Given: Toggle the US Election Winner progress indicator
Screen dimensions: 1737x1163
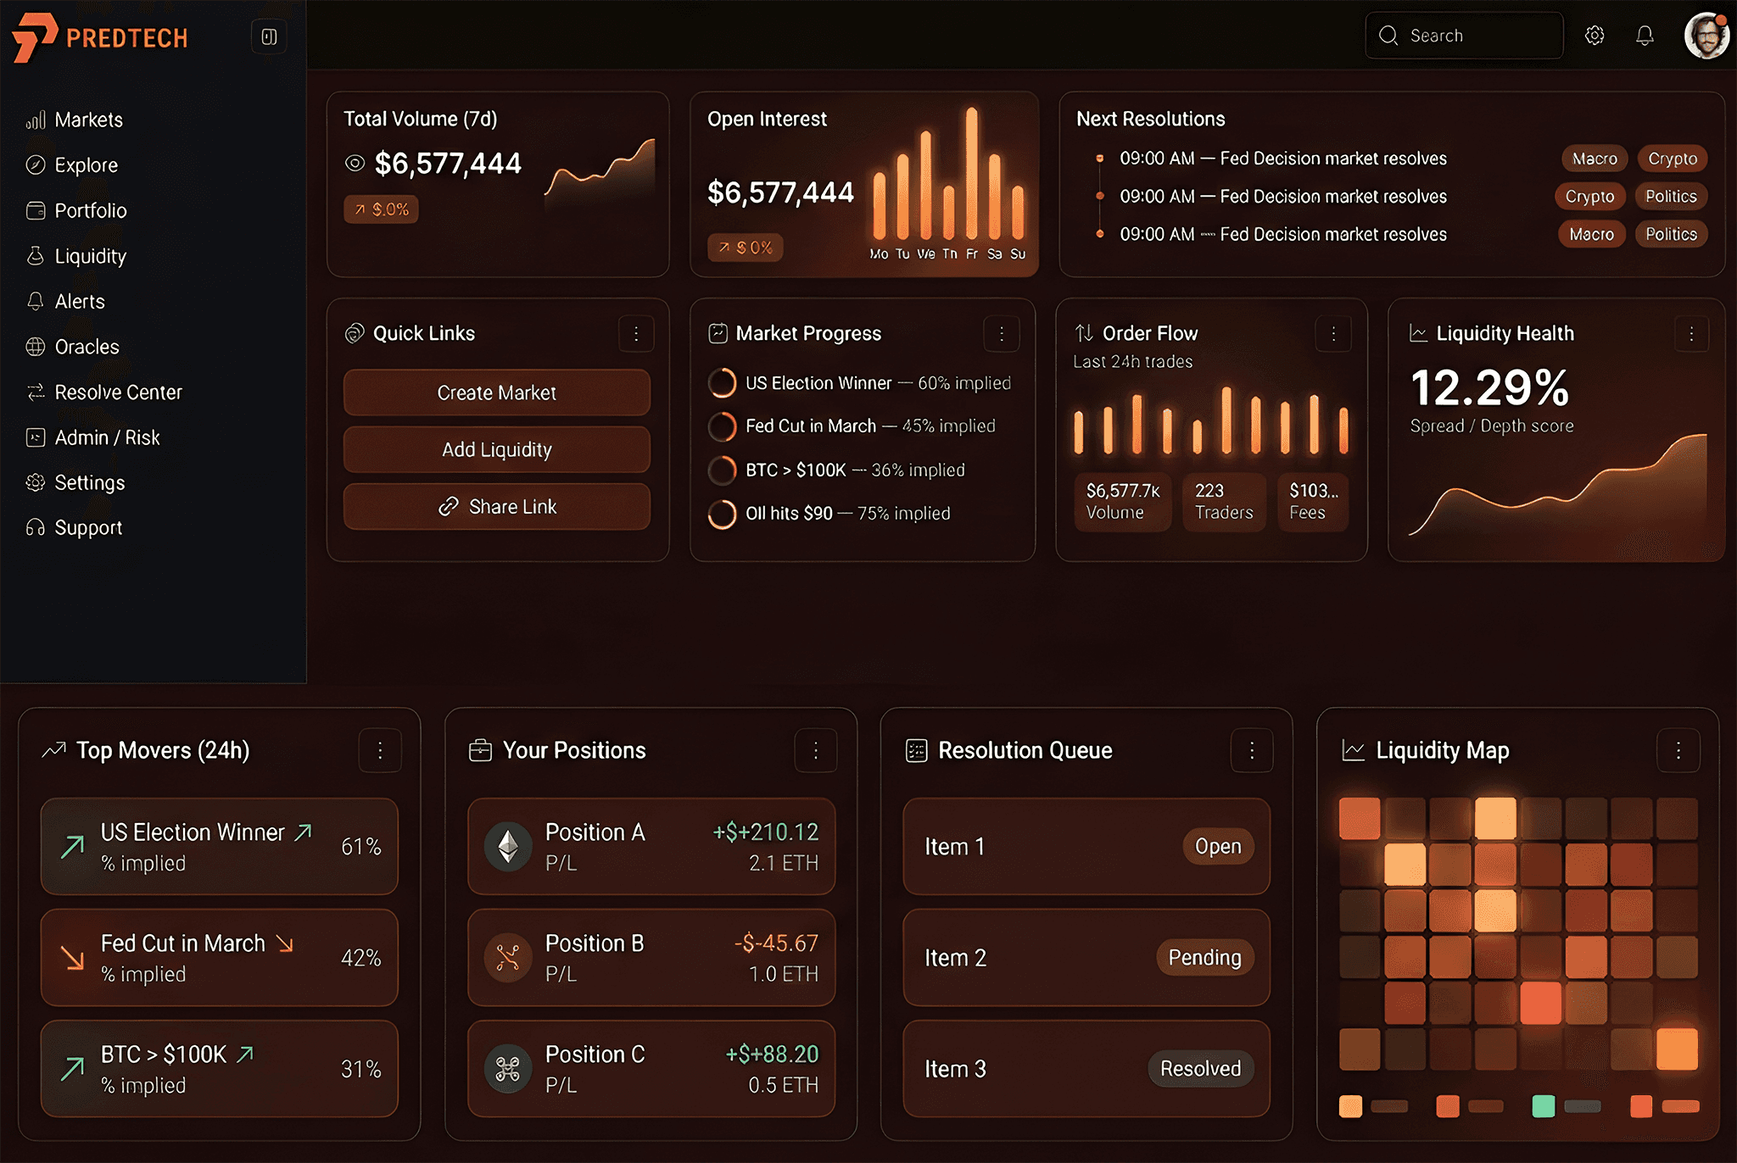Looking at the screenshot, I should tap(722, 382).
